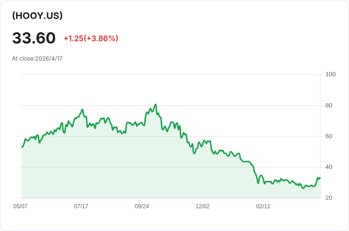Click the 20 value on the y-axis
The height and width of the screenshot is (231, 349).
[x=329, y=198]
